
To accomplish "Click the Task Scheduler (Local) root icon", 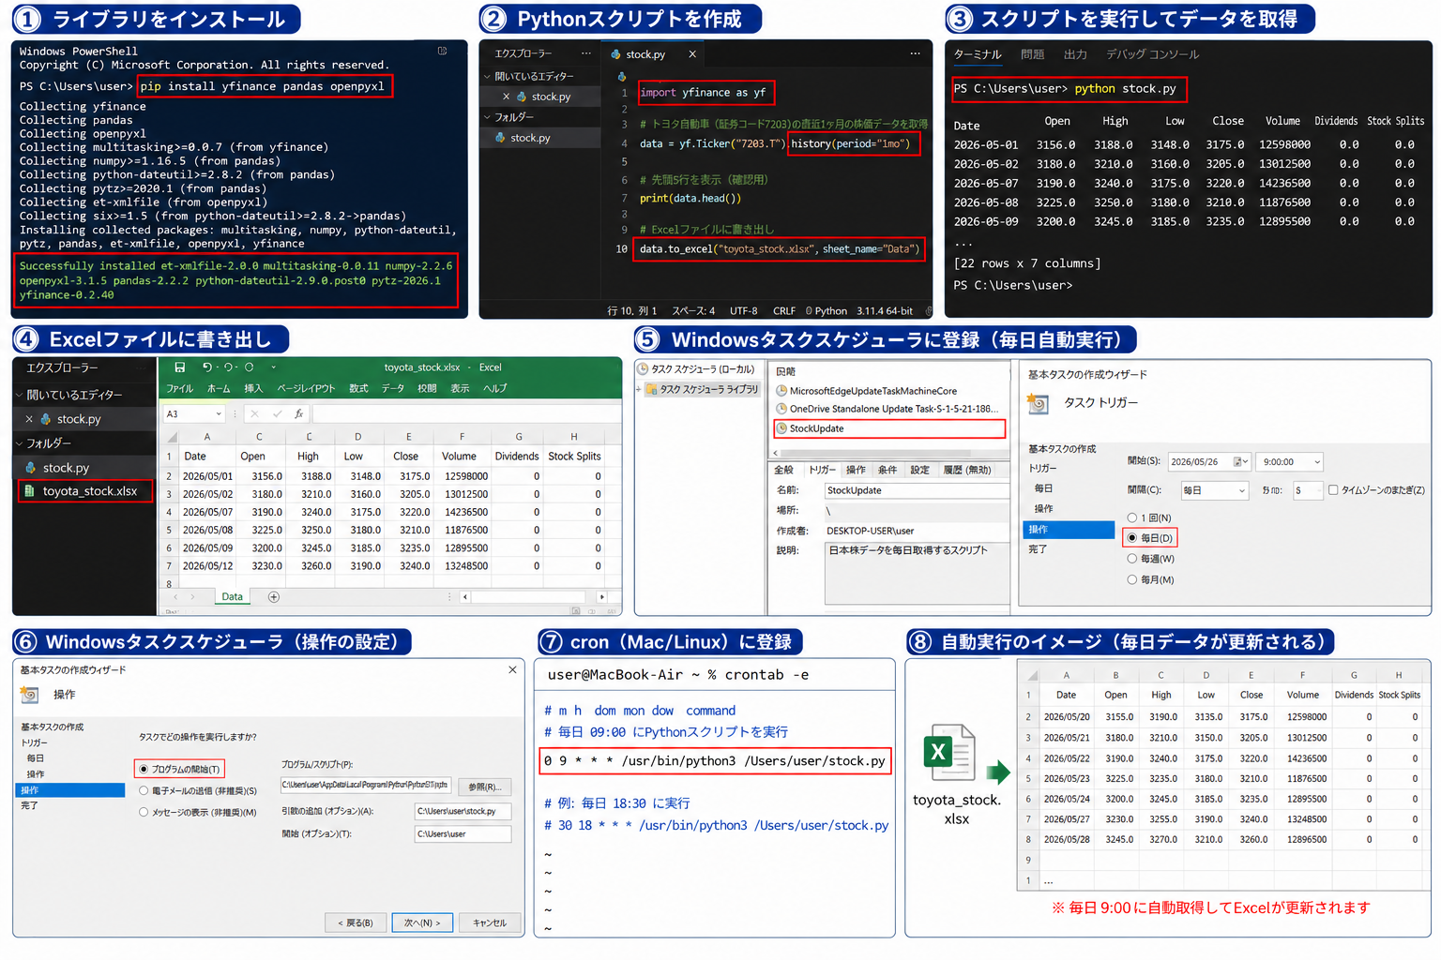I will pyautogui.click(x=644, y=368).
